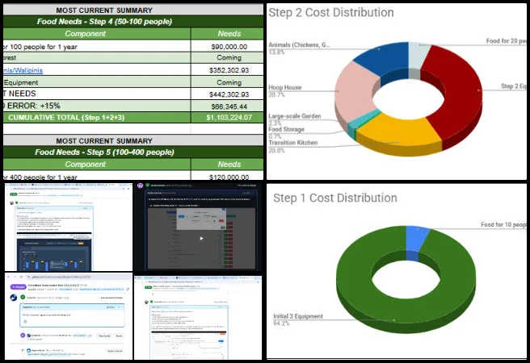Open the View reviewed changes link
The image size is (530, 363).
[x=111, y=298]
